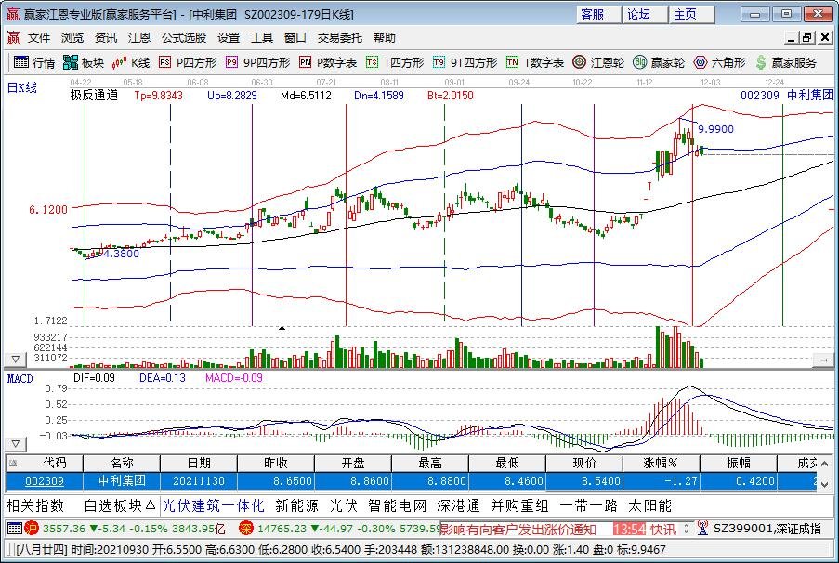Viewport: 839px width, 563px height.
Task: Select the T四方形 tool icon
Action: (372, 62)
